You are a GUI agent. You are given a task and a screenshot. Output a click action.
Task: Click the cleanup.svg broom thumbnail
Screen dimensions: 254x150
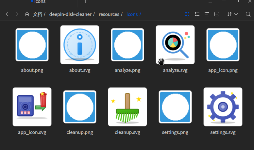coord(127,107)
